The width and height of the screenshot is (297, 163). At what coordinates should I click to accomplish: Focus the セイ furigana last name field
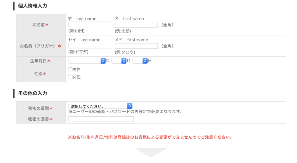(90, 46)
